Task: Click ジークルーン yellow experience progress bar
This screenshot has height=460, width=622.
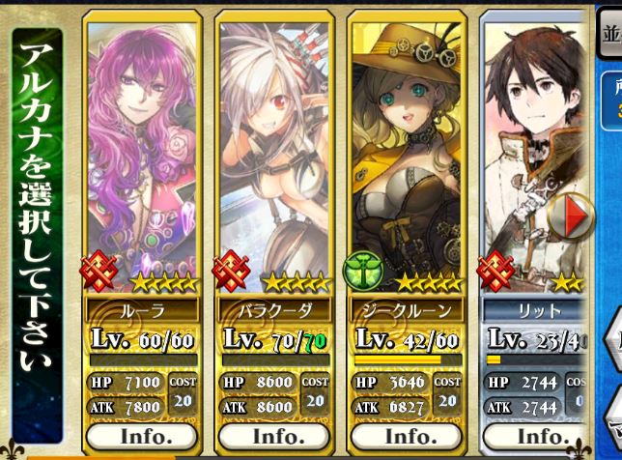Action: point(408,360)
